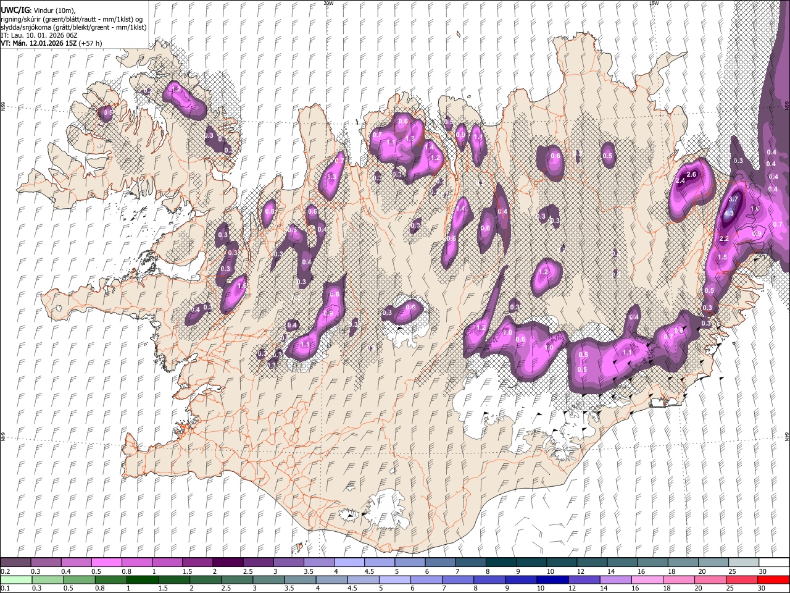Pick the light periwinkle 5 swatch in the rain scale
The height and width of the screenshot is (593, 790).
point(395,579)
